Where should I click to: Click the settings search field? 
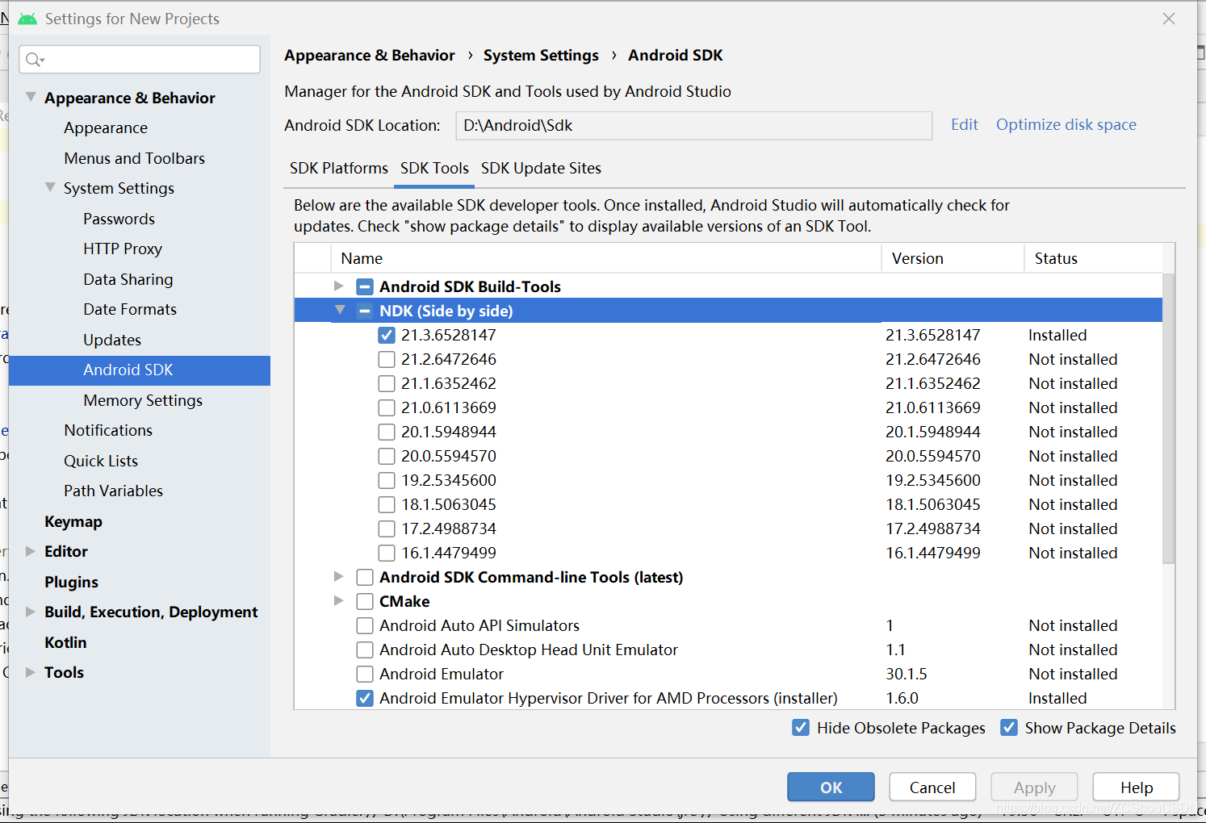pyautogui.click(x=140, y=60)
